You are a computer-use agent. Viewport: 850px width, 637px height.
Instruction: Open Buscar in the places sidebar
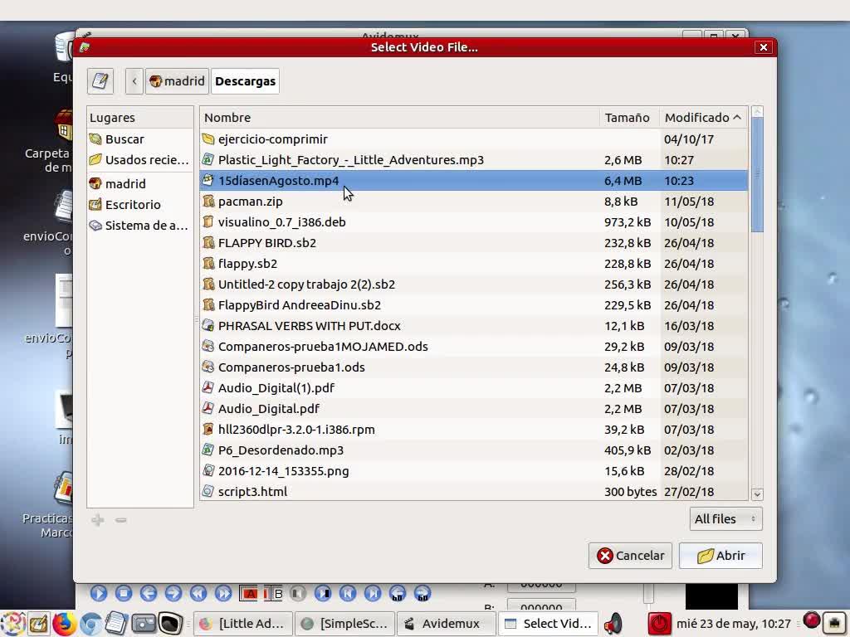click(125, 139)
